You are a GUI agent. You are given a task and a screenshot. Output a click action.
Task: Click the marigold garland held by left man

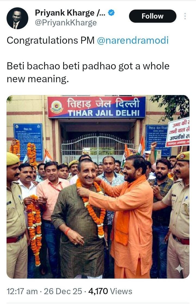pyautogui.click(x=34, y=229)
